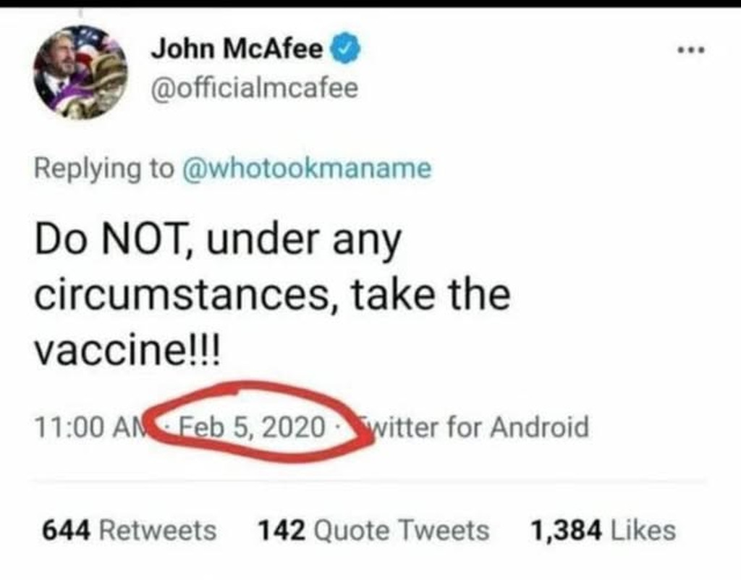View the 142 Quote Tweets list
This screenshot has height=580, width=741.
(x=373, y=530)
